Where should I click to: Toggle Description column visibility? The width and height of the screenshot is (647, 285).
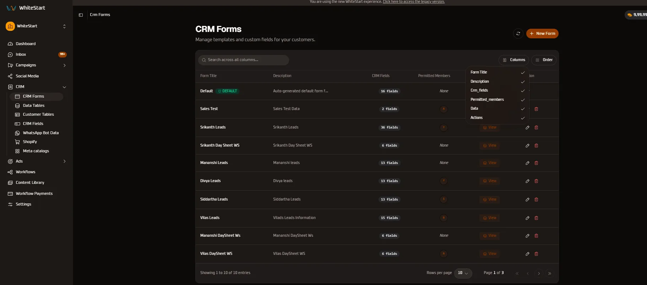tap(497, 82)
